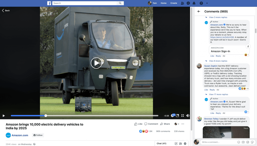Expand View 3 more replies
Image resolution: width=257 pixels, height=146 pixels.
(x=218, y=17)
